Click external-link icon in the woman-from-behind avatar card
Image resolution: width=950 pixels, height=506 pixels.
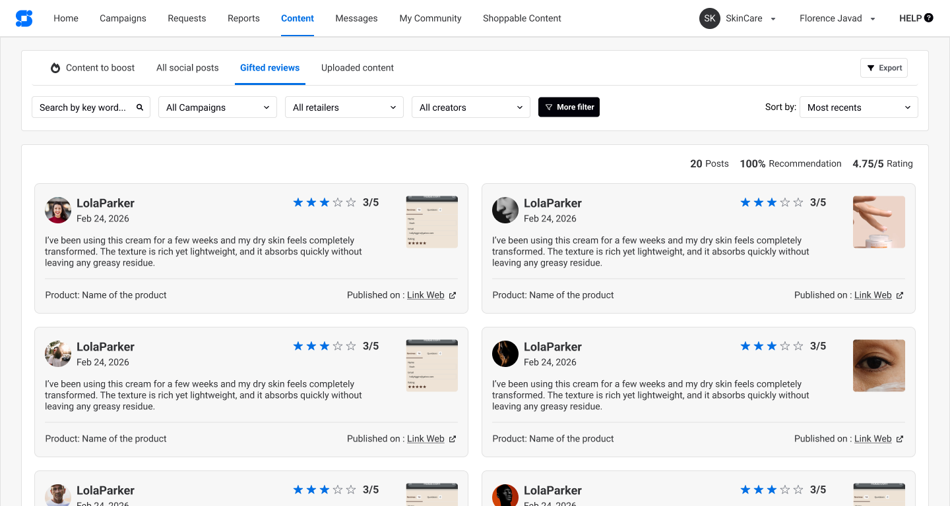coord(453,439)
